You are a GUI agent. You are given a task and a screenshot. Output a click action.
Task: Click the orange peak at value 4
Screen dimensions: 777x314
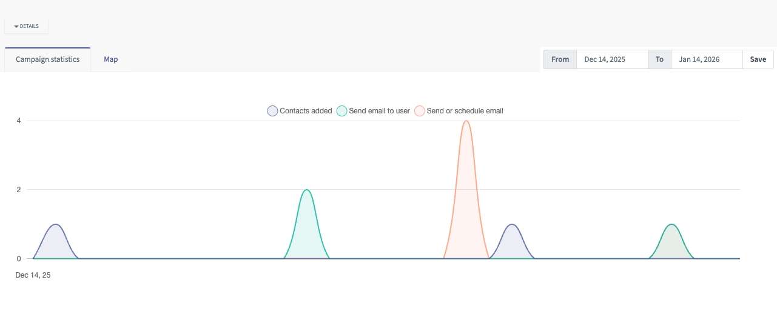(466, 121)
